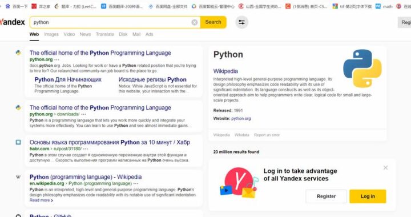
Task: Click the Yandex services illustration icon
Action: click(239, 183)
